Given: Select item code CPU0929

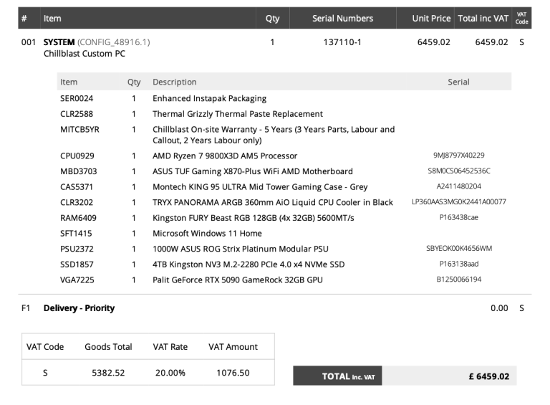Looking at the screenshot, I should tap(77, 156).
